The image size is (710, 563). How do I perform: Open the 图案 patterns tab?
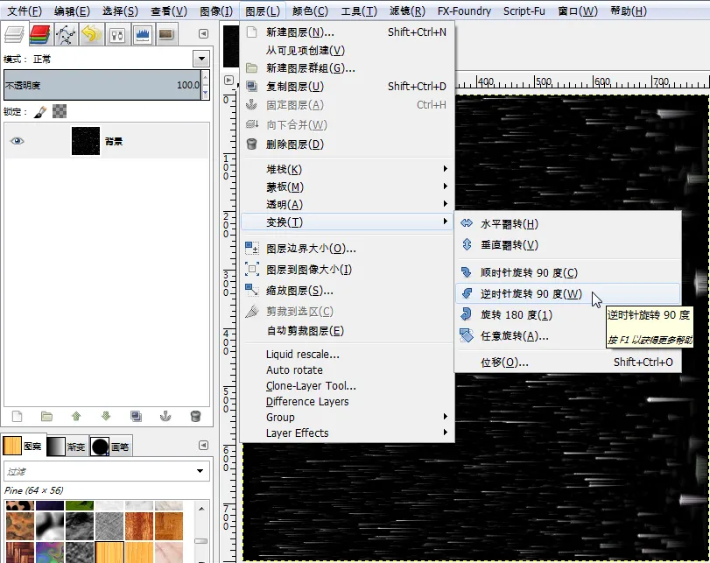23,447
